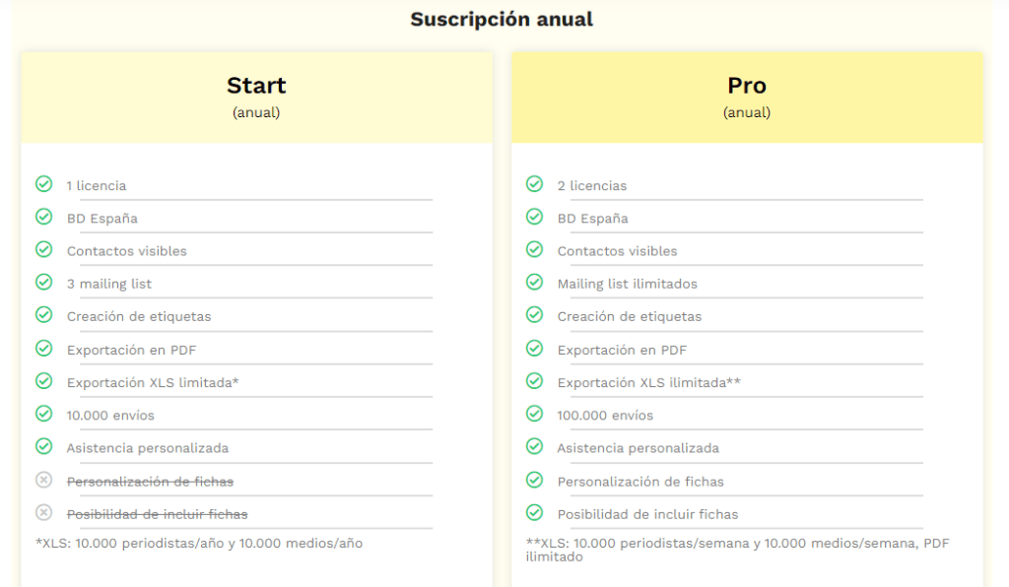Click the check icon next to 10.000 envíos
This screenshot has width=1009, height=587.
coord(43,414)
